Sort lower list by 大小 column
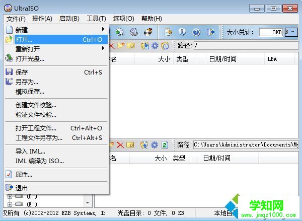The image size is (302, 221). 149,159
